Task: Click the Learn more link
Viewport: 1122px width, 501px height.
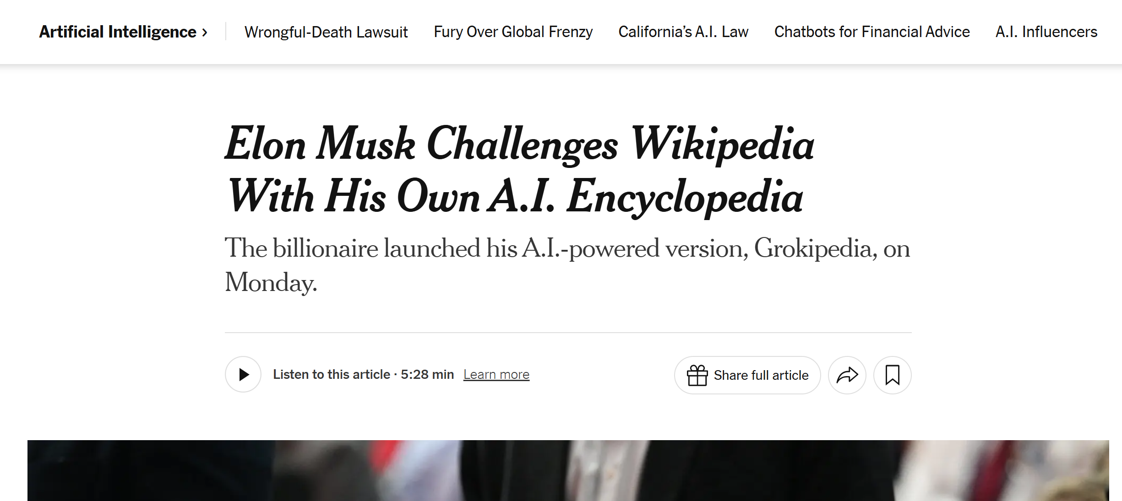Action: (496, 375)
